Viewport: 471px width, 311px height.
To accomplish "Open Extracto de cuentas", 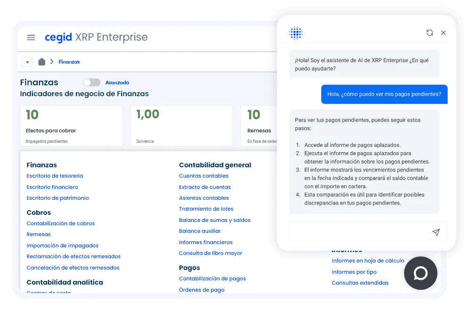I will (205, 187).
